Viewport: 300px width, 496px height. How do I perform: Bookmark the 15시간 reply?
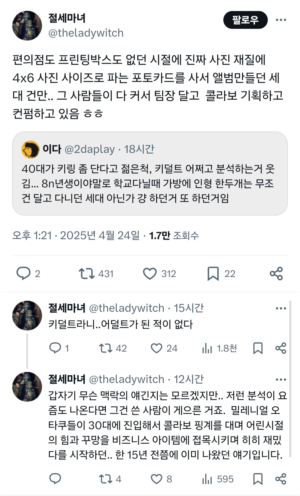click(x=258, y=348)
